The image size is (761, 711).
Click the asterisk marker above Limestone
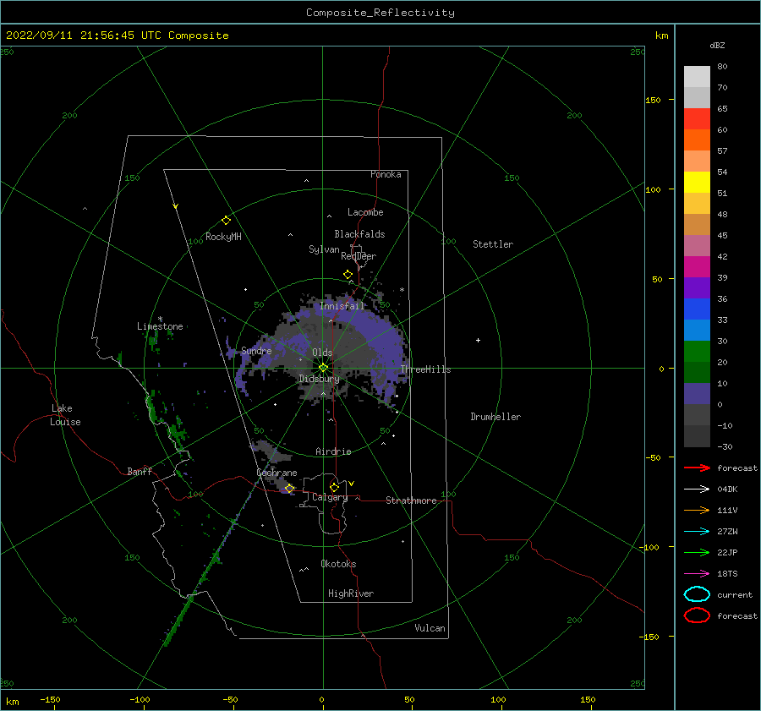[160, 320]
